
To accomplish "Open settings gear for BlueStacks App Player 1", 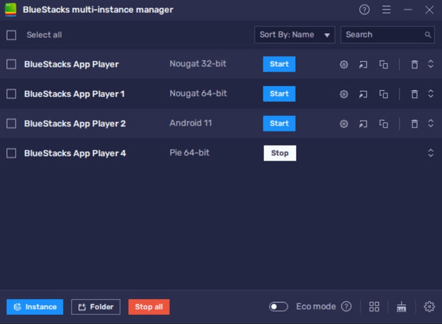I will coord(344,94).
